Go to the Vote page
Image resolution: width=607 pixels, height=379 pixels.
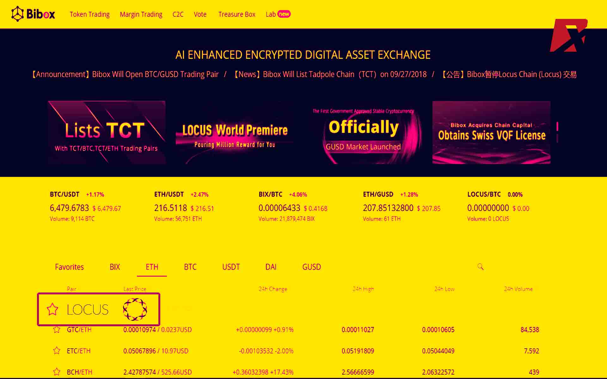tap(200, 15)
